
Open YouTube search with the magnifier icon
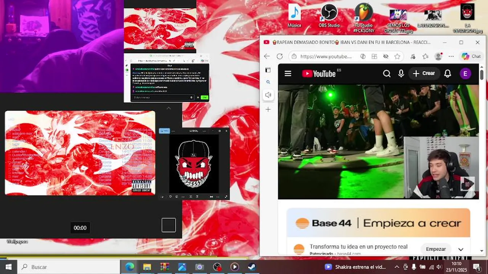pos(387,74)
